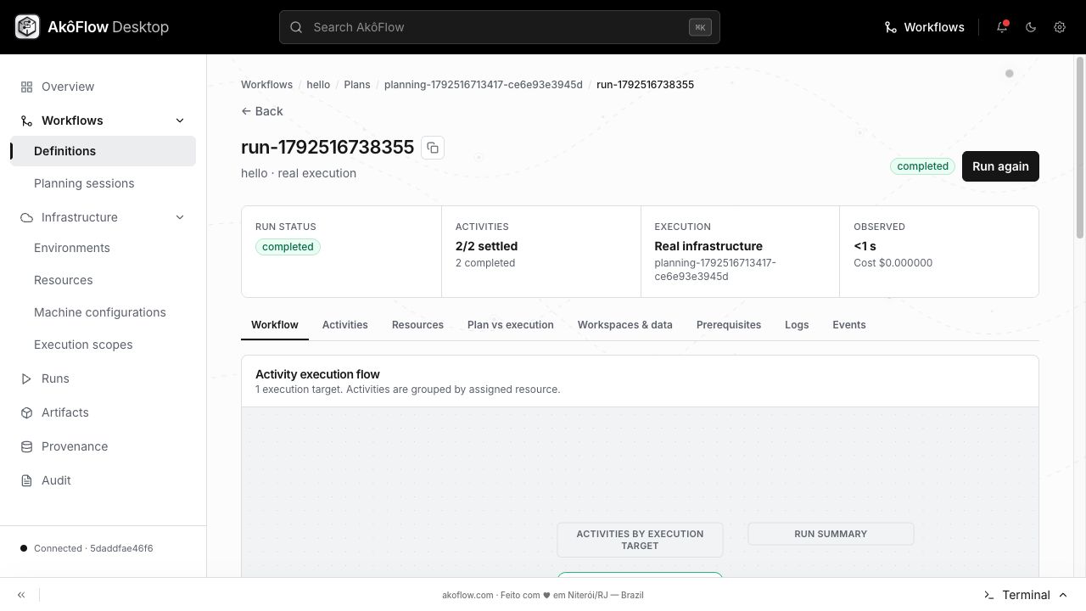Open the notifications bell icon
1086x611 pixels.
click(x=1002, y=27)
